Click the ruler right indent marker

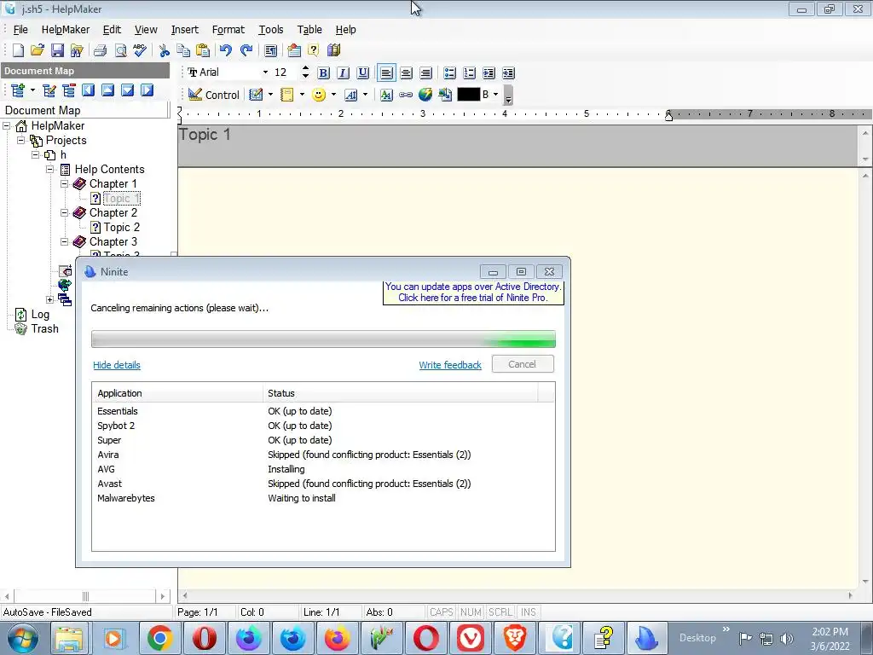coord(668,115)
